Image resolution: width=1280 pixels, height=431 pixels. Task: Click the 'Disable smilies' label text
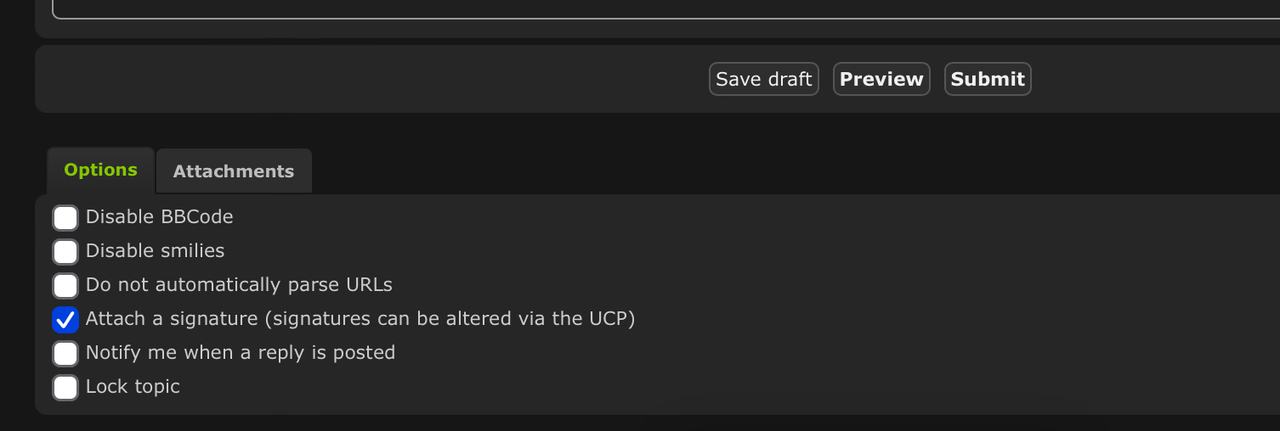point(155,251)
